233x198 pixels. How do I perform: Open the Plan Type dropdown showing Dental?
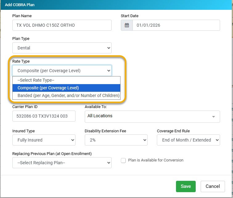(62, 48)
